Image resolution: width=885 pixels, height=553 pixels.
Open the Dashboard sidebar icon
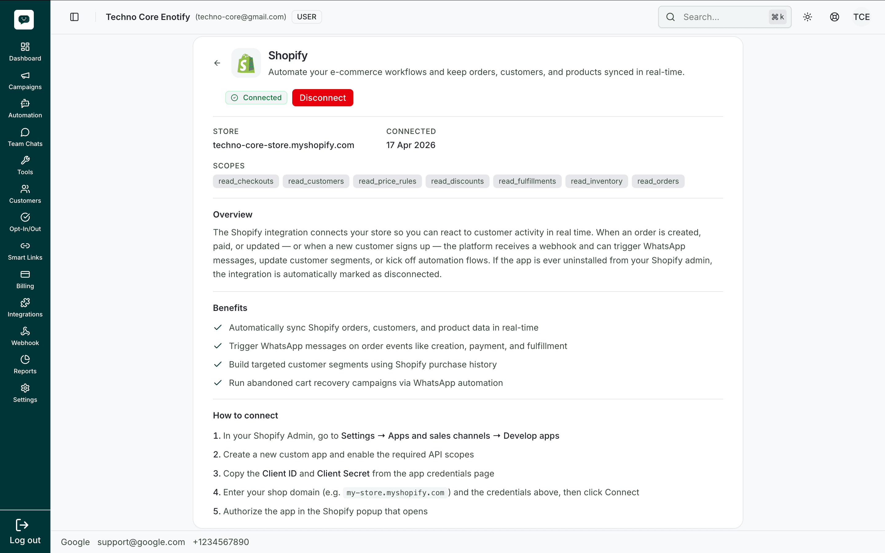[25, 46]
